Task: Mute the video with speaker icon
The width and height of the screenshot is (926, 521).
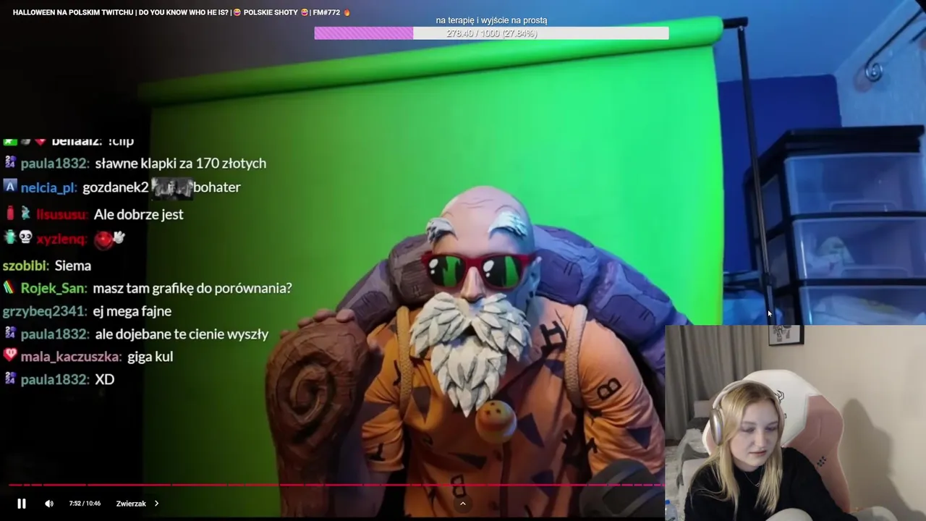Action: pos(49,504)
